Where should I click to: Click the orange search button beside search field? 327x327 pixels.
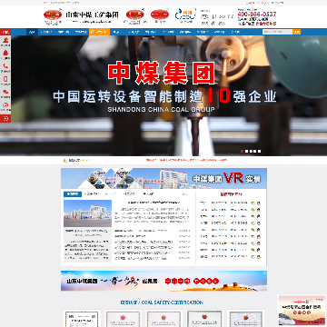tap(297, 32)
